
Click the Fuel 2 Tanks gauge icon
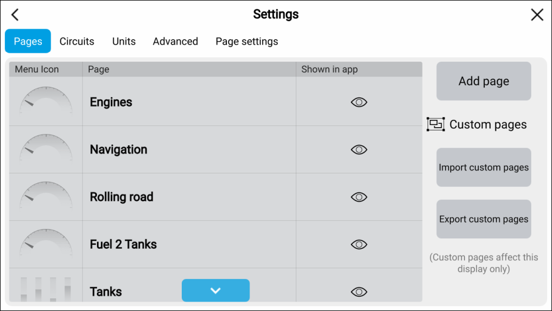pos(46,244)
